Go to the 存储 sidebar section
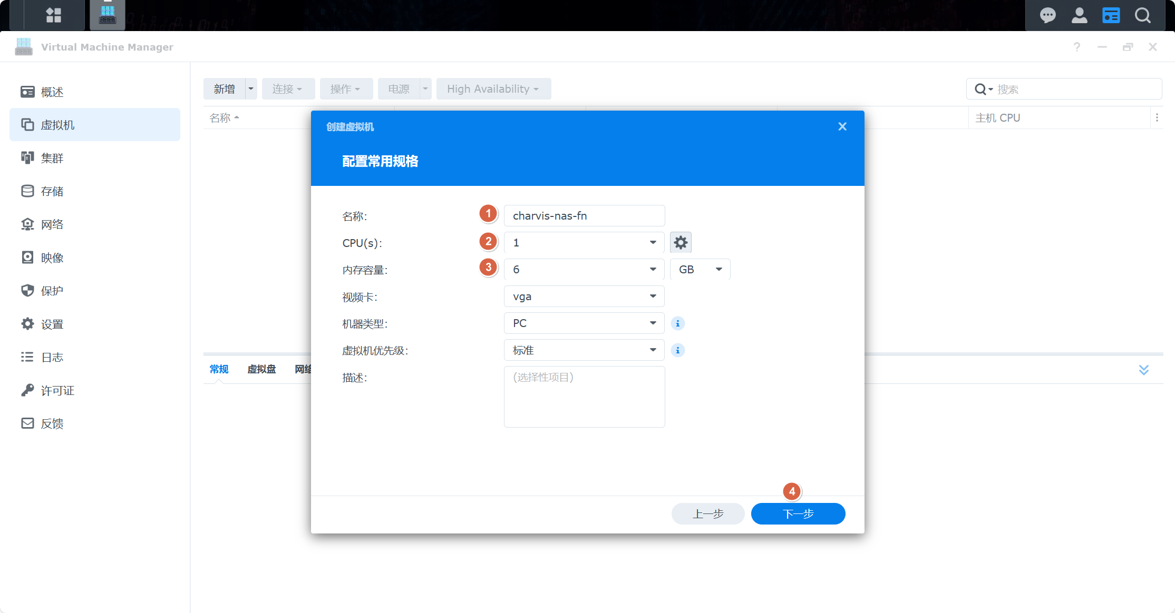 [x=52, y=191]
